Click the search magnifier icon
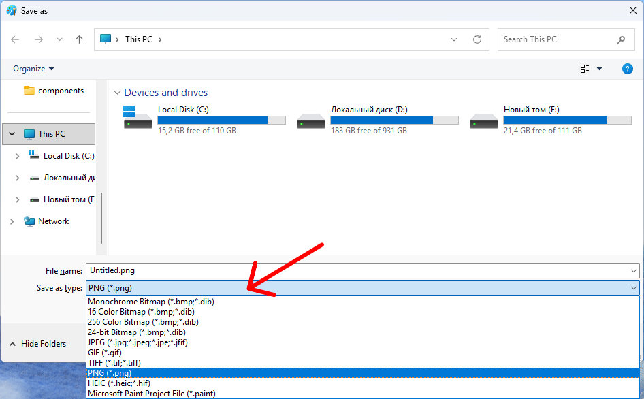644x399 pixels. [x=620, y=39]
